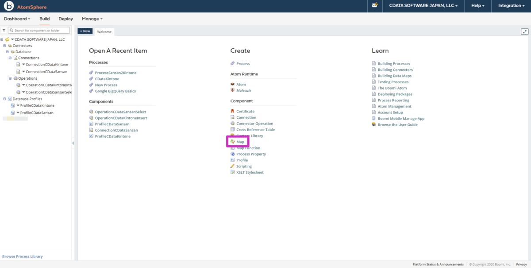Select OperationCDataSansanSelect in the explorer tree
The image size is (531, 268).
coord(49,92)
